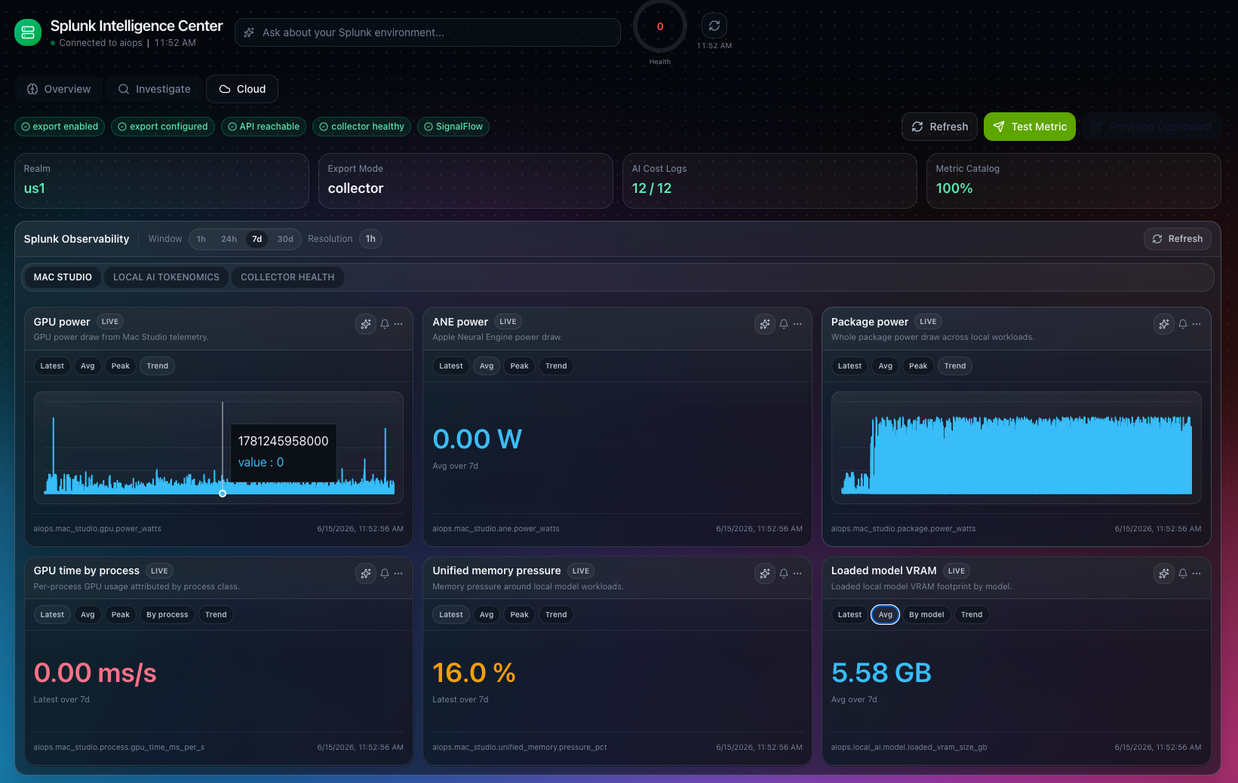Set alert bell on ANE power card

point(784,324)
